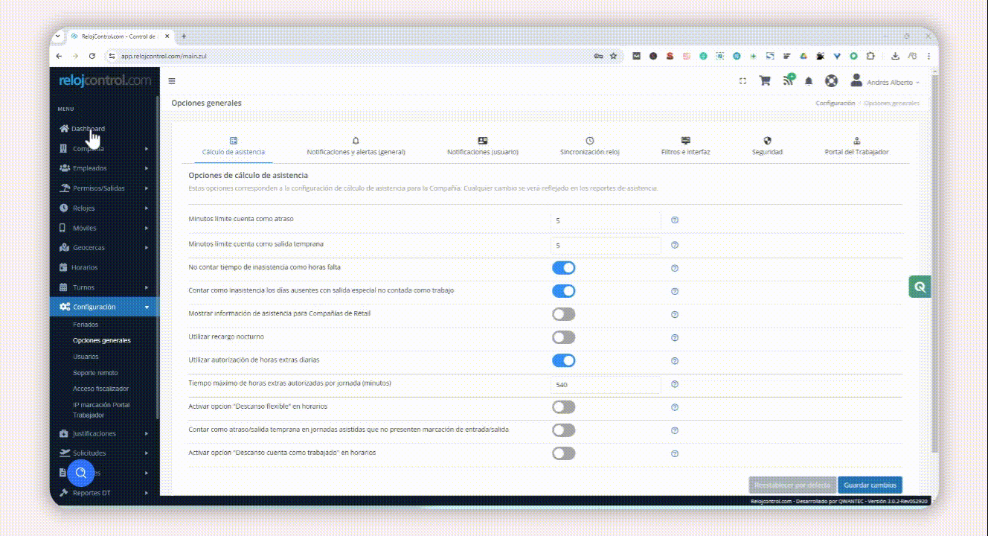This screenshot has height=536, width=988.
Task: Open the Usuarios submenu link
Action: coord(86,357)
